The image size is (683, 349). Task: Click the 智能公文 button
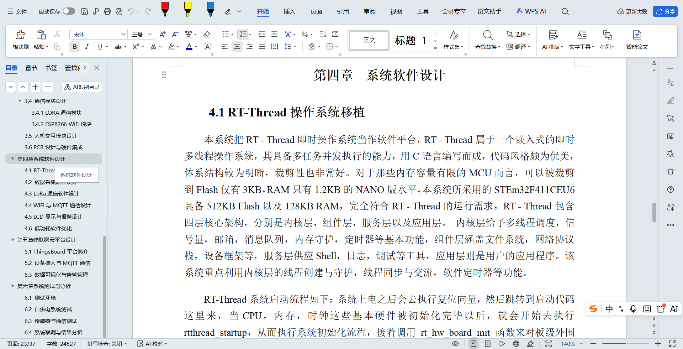point(637,40)
